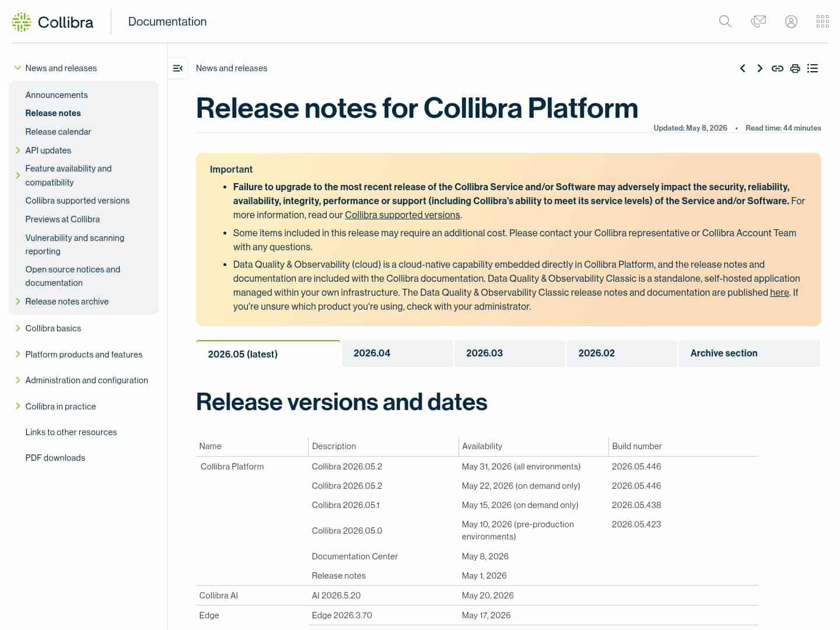Open the apps grid menu icon

(822, 22)
